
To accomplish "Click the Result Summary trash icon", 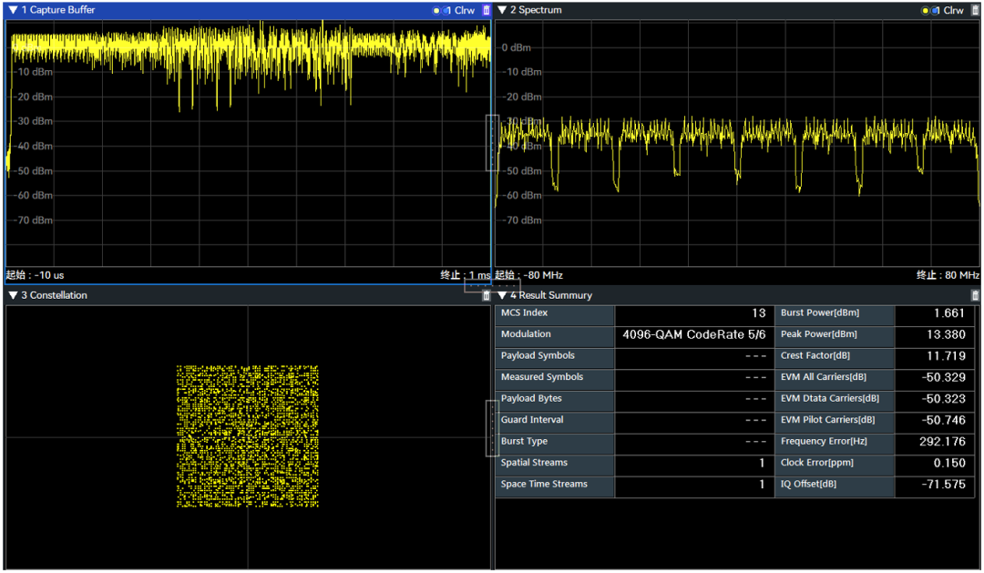I will click(x=976, y=295).
